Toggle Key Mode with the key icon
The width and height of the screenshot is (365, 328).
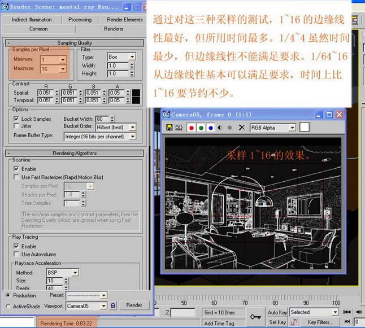(255, 317)
